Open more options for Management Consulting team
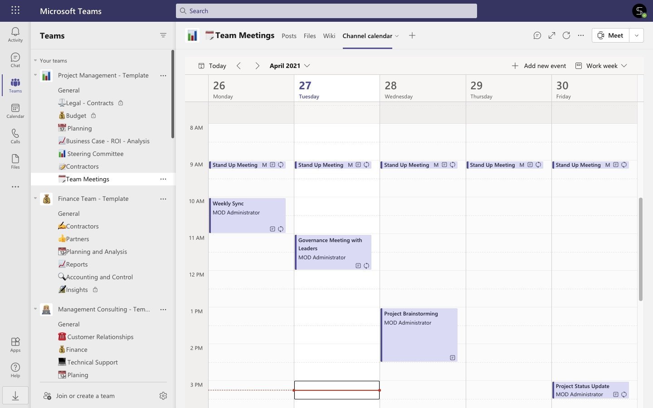The image size is (653, 408). [163, 310]
